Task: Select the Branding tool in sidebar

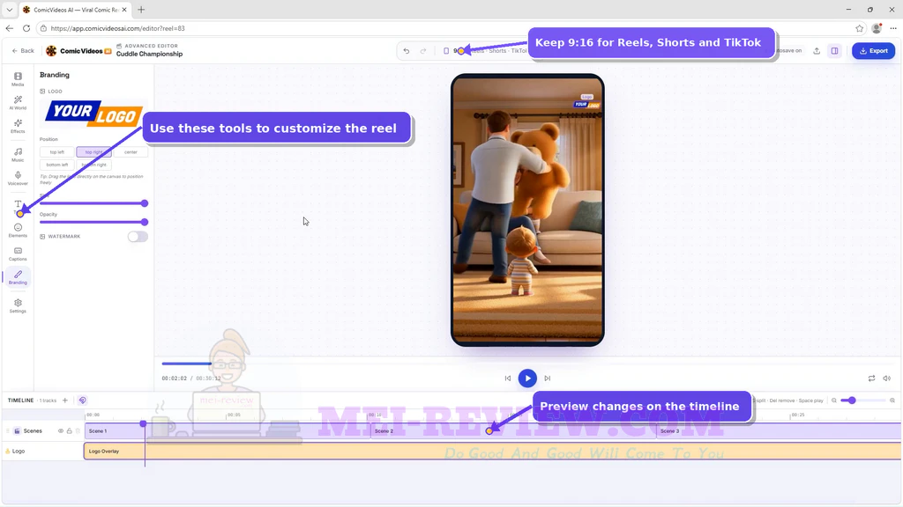Action: pos(18,277)
